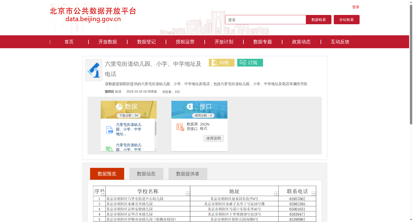The image size is (413, 222).
Task: Open filter dropdown for 序号 column
Action: coord(103,194)
